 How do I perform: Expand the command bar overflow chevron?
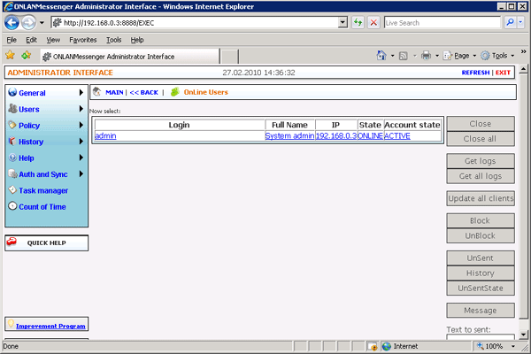pos(524,51)
